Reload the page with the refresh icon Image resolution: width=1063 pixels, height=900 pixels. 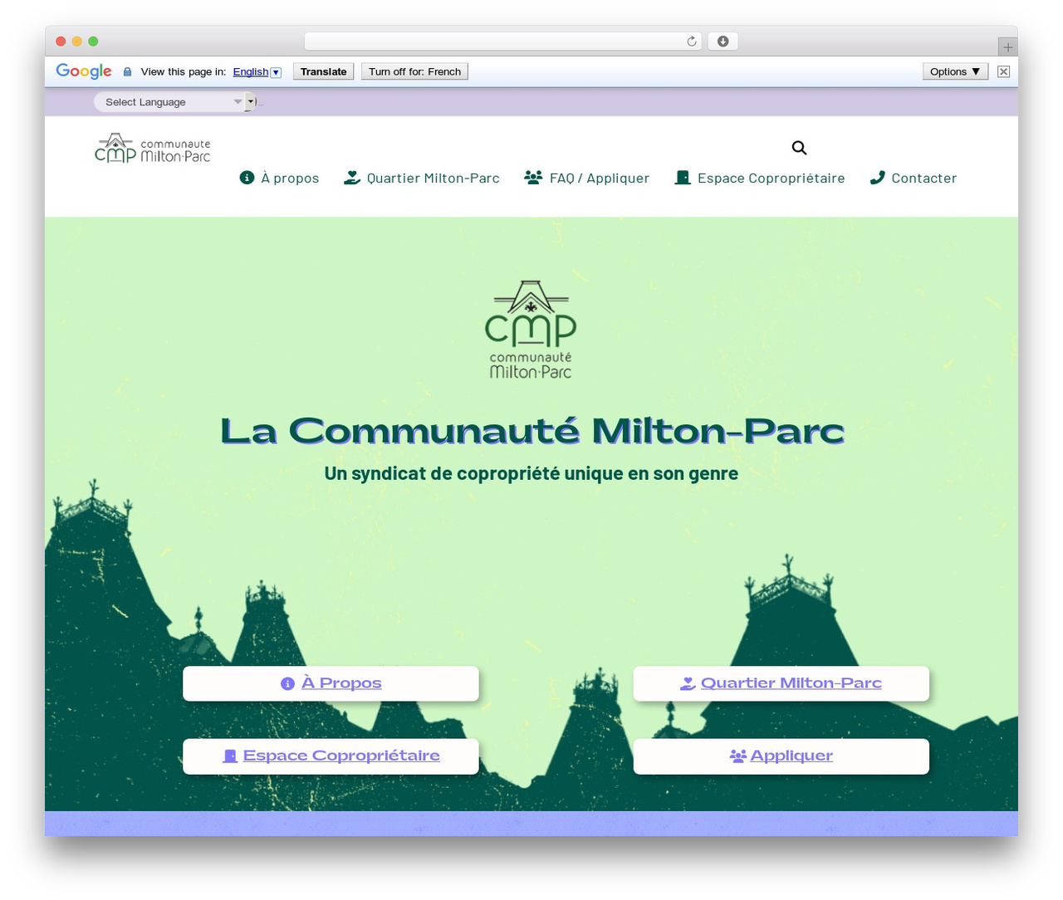[691, 42]
